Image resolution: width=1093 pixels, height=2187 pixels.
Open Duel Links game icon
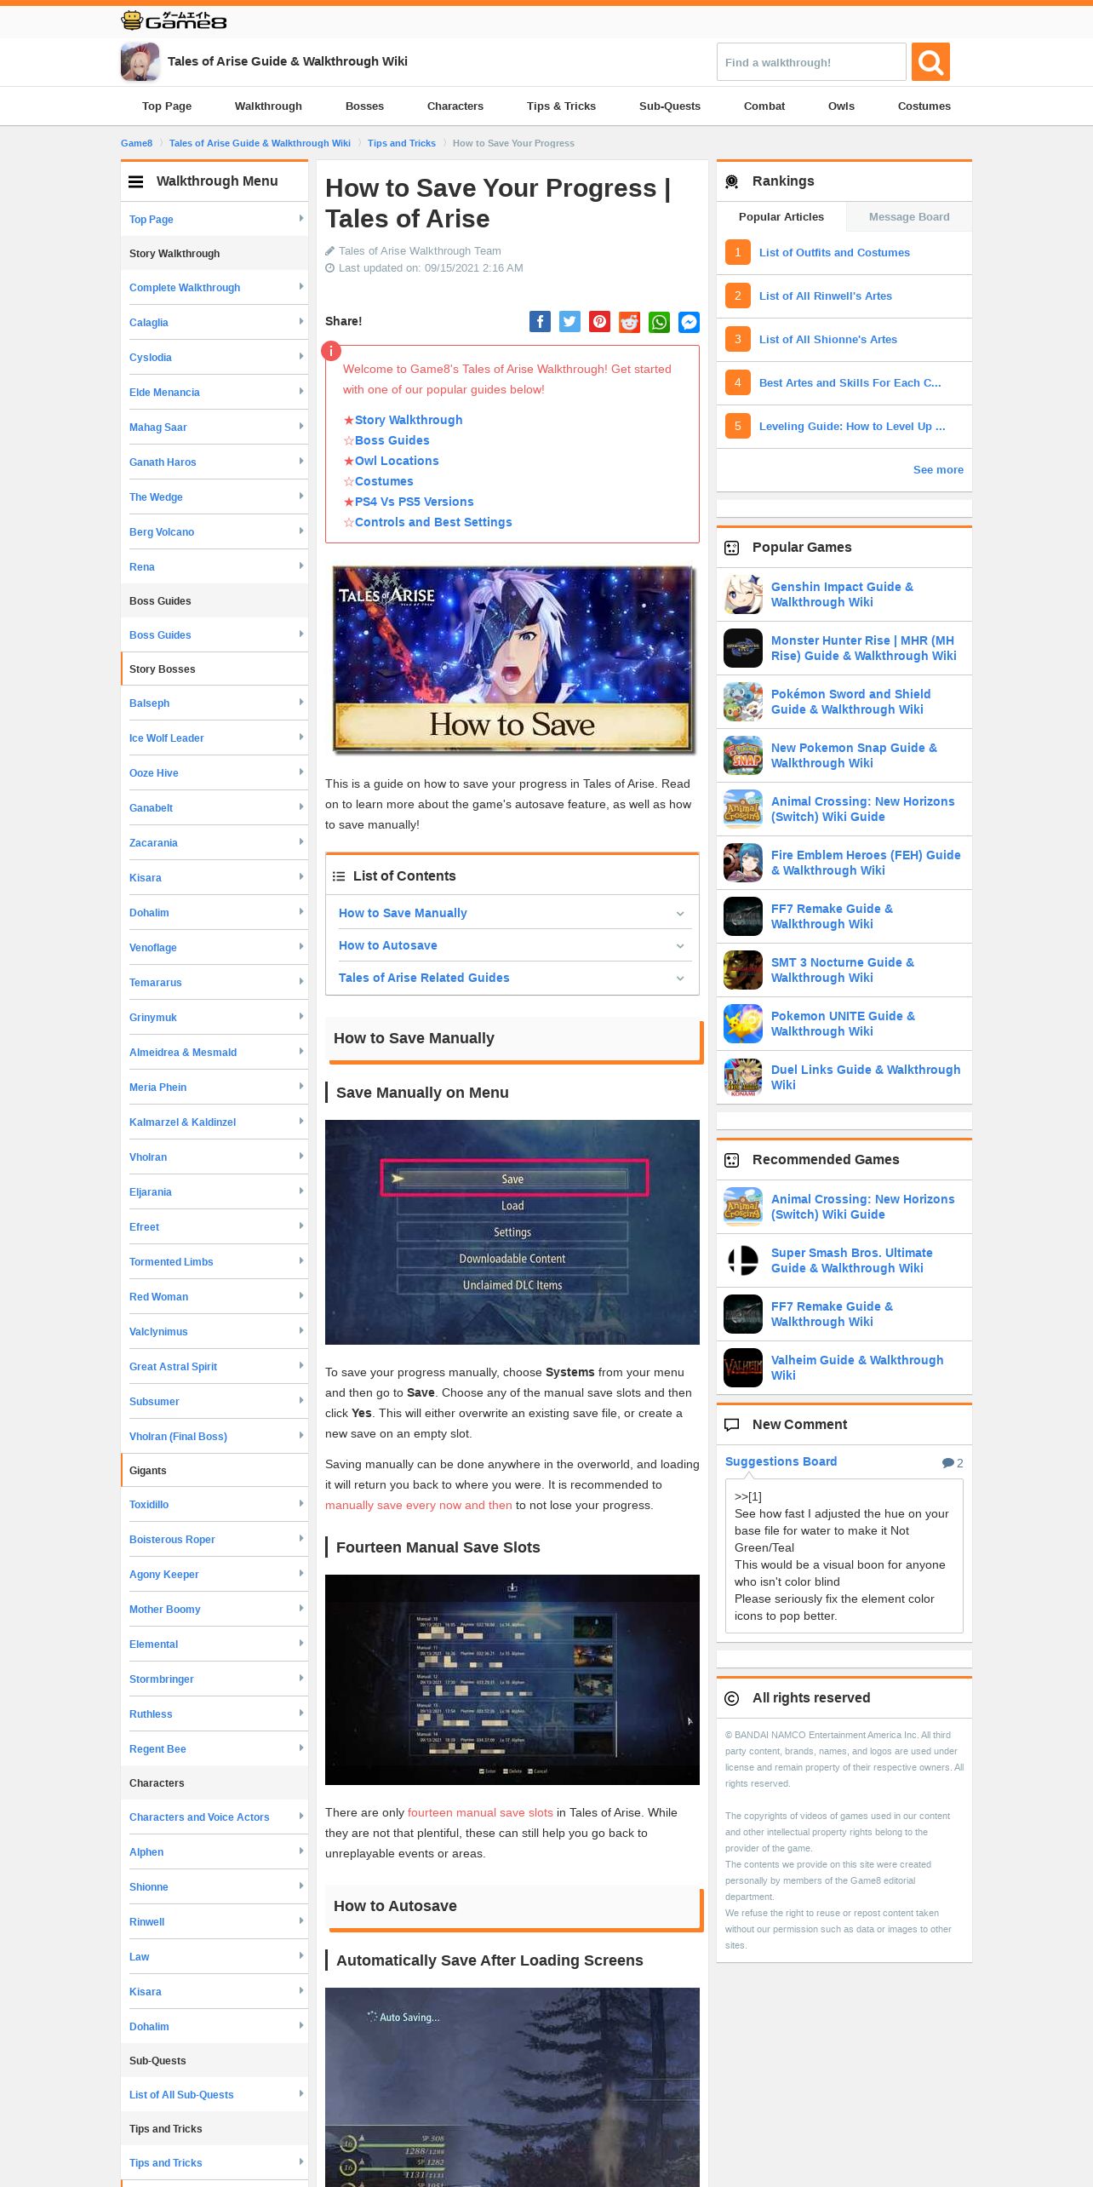click(743, 1077)
